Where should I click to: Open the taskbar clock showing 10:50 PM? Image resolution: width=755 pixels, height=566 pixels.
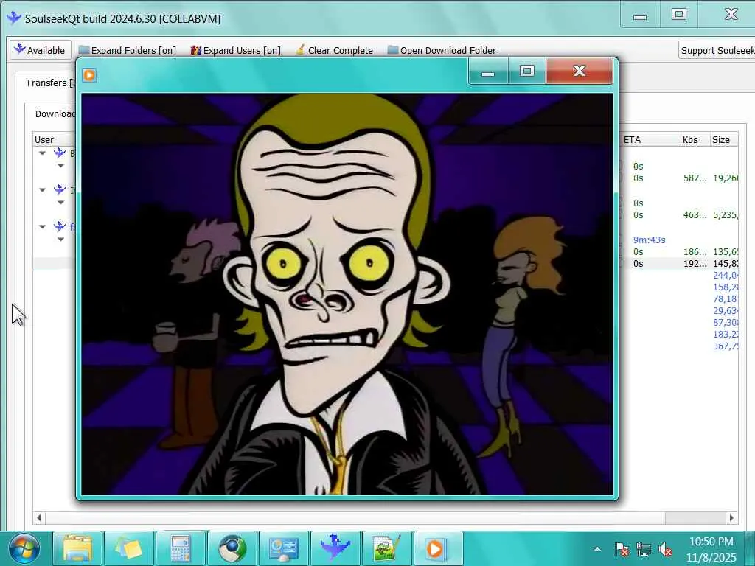711,549
